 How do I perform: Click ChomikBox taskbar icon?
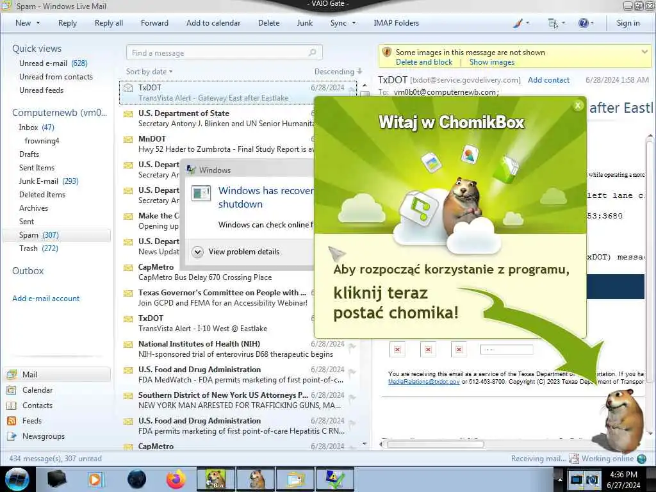click(x=215, y=479)
